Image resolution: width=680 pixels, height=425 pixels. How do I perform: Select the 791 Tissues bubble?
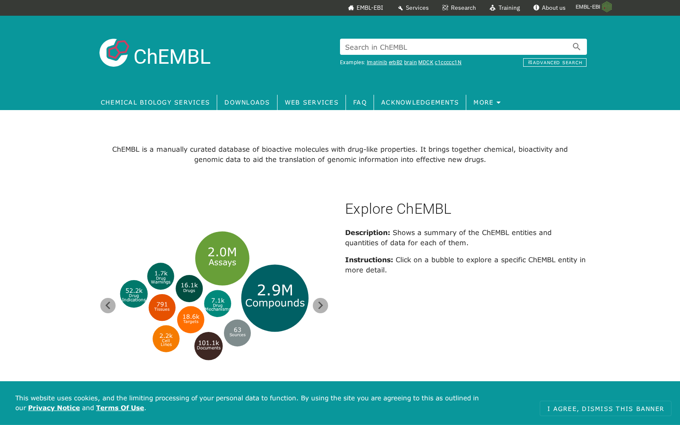[x=162, y=308]
